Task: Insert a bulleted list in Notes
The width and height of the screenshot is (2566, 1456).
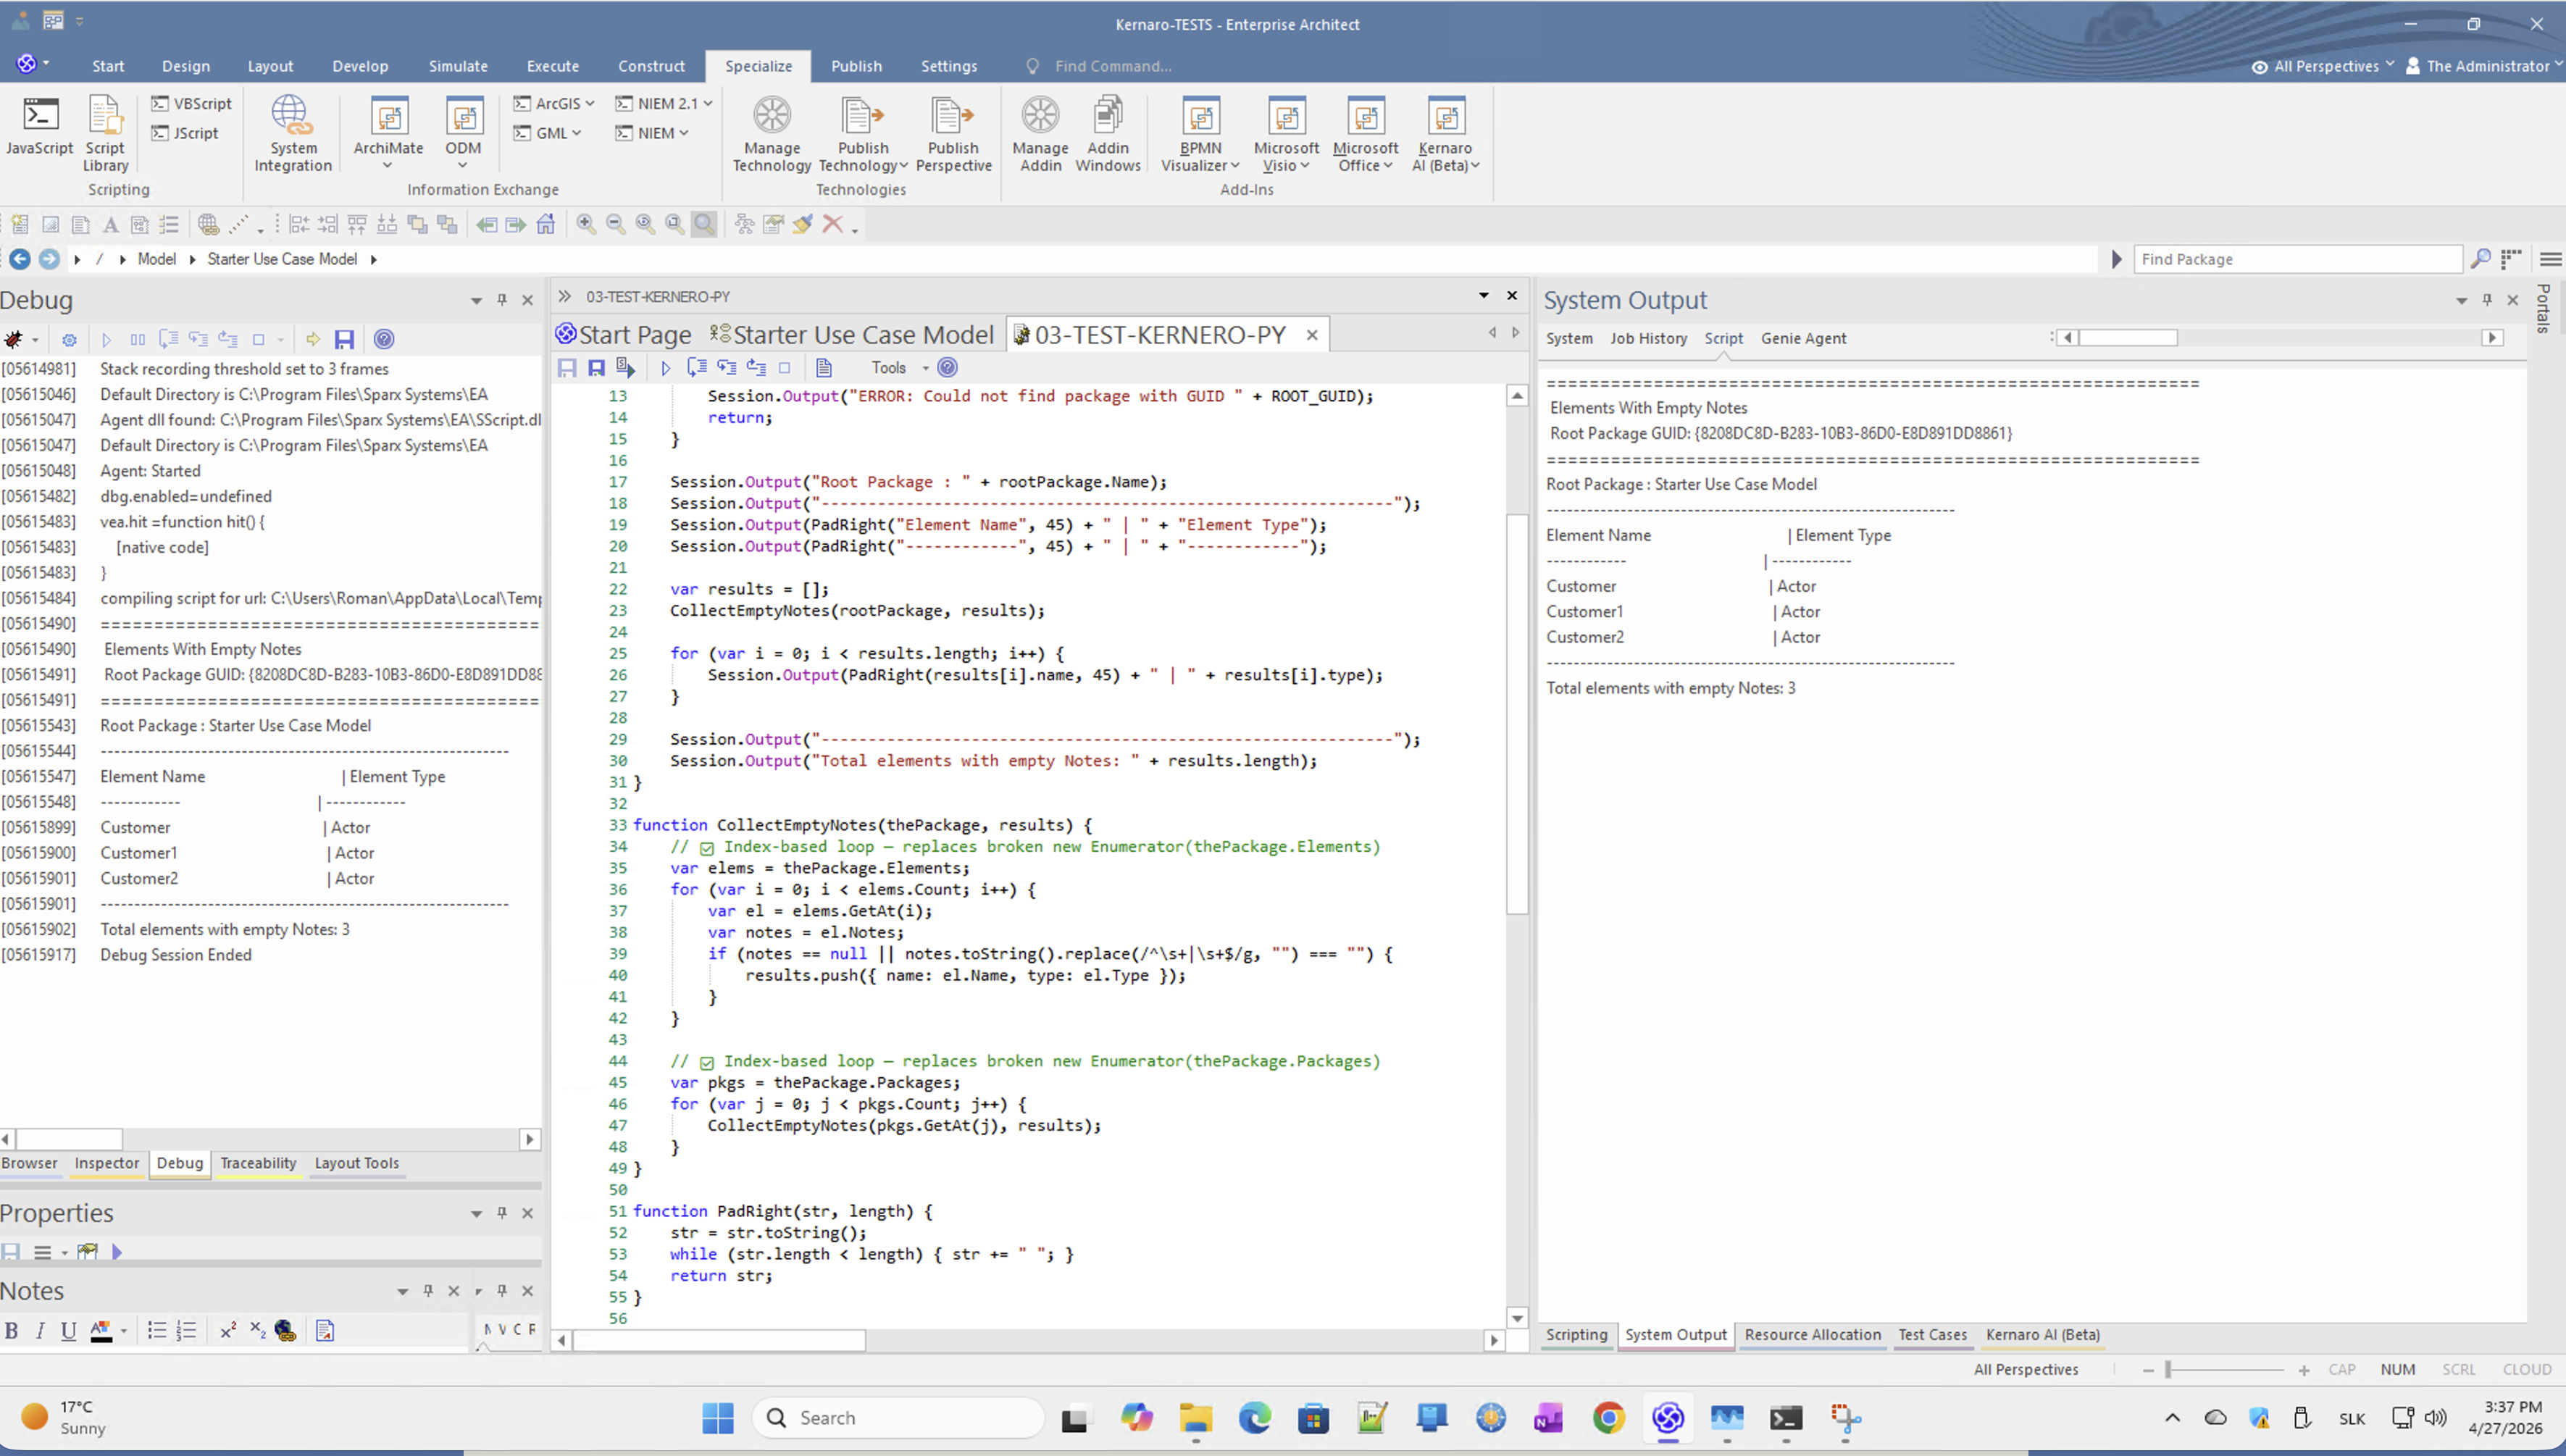Action: coord(157,1330)
